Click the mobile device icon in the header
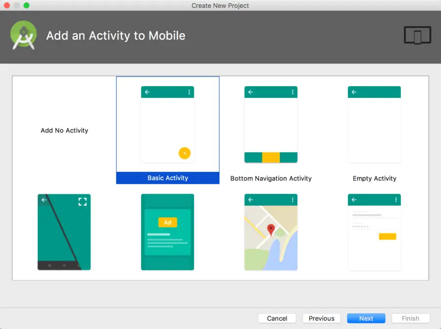Viewport: 441px width, 329px height. click(417, 35)
